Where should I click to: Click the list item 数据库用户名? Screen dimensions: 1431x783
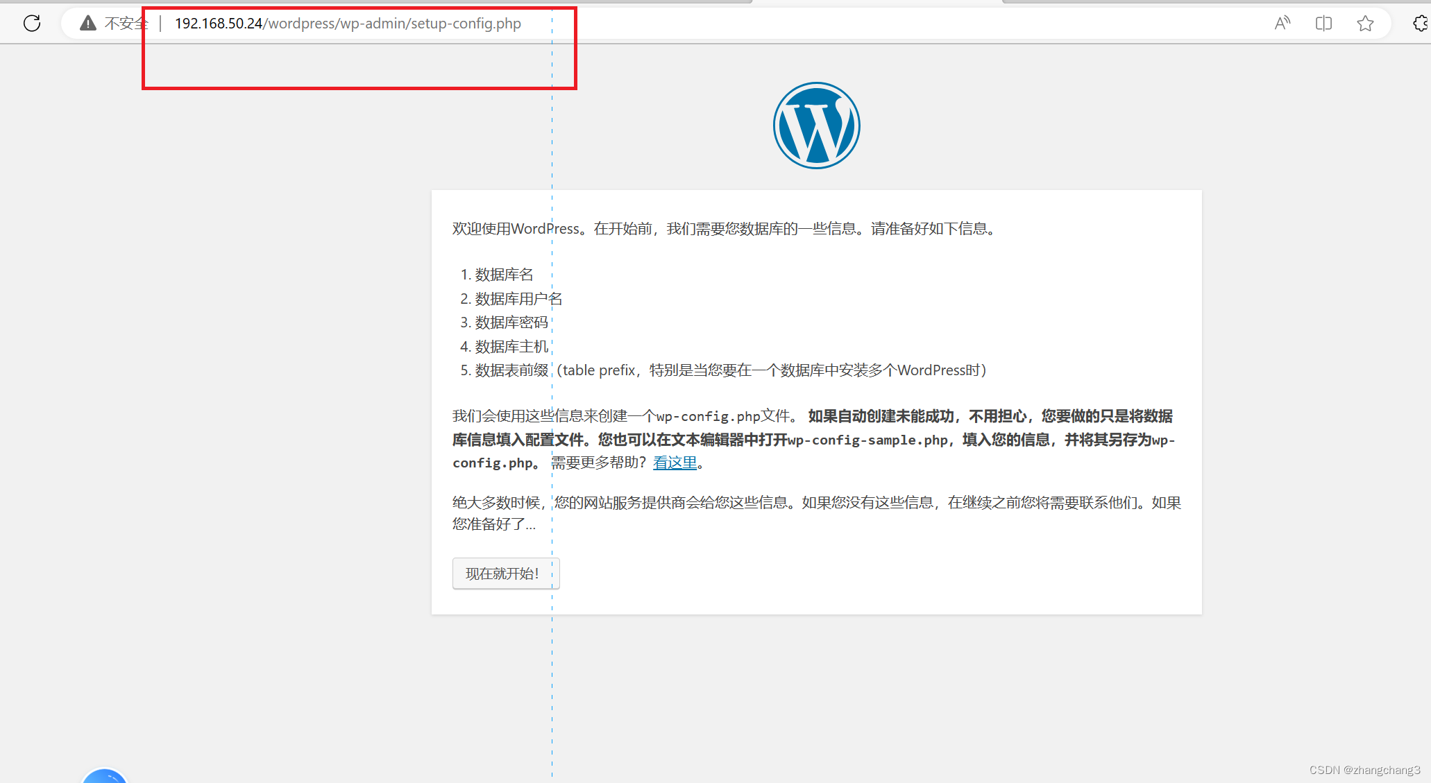coord(518,299)
